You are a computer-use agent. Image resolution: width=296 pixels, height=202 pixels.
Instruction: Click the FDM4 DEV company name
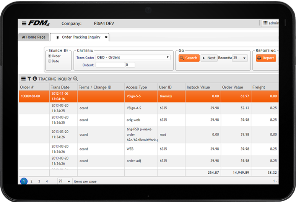104,24
